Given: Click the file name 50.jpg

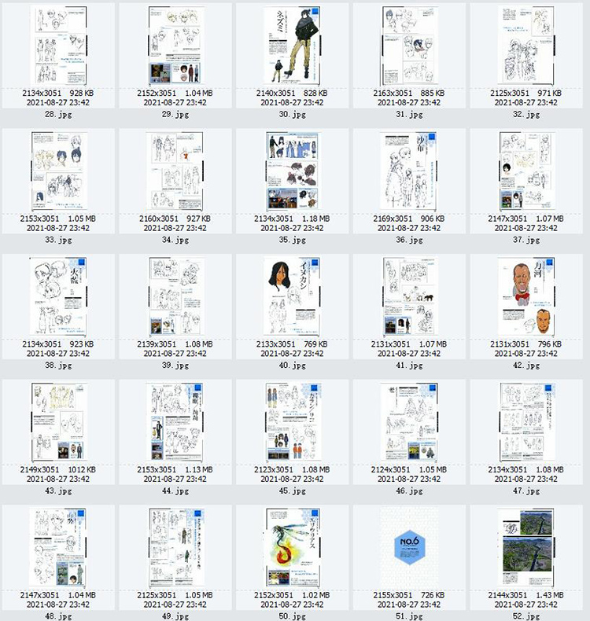Looking at the screenshot, I should 292,616.
